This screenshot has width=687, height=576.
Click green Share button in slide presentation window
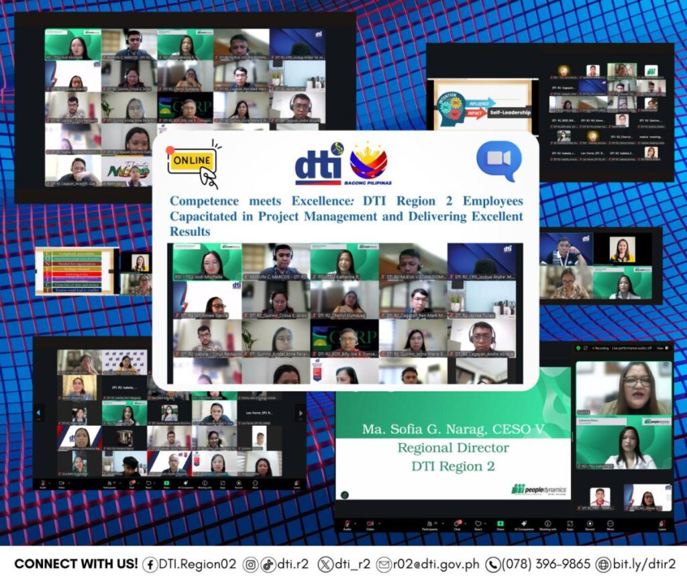500,524
